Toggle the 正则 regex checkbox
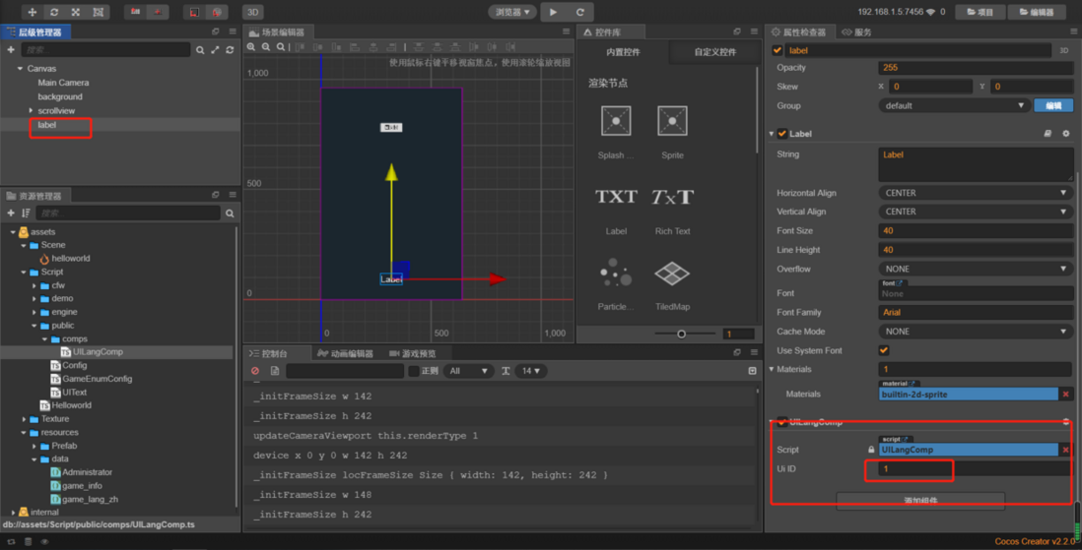This screenshot has width=1082, height=550. tap(413, 371)
